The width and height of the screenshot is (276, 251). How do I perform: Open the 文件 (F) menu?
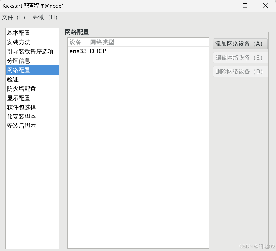(x=14, y=17)
